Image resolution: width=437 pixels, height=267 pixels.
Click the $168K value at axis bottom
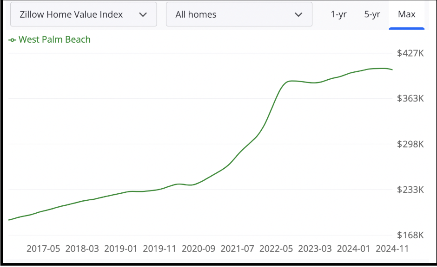411,235
